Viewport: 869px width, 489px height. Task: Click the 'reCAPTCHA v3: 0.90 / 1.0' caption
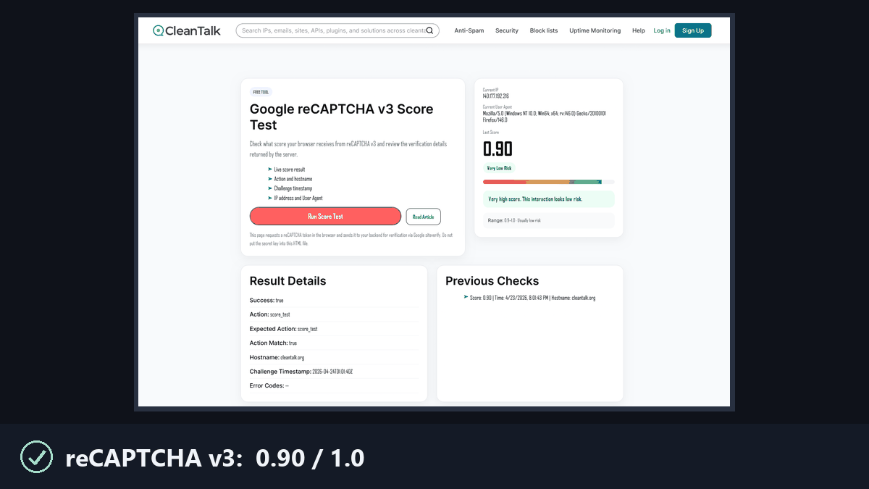[x=215, y=458]
